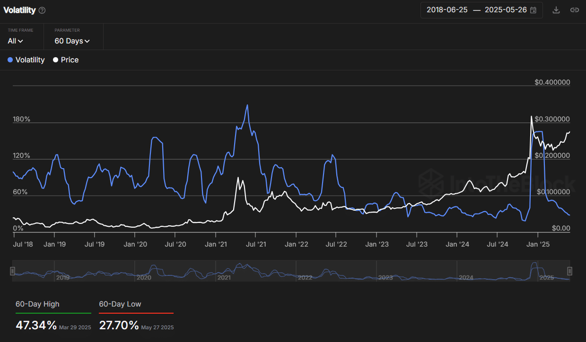Click the 2021 section in navigator
The image size is (586, 342).
(x=224, y=278)
